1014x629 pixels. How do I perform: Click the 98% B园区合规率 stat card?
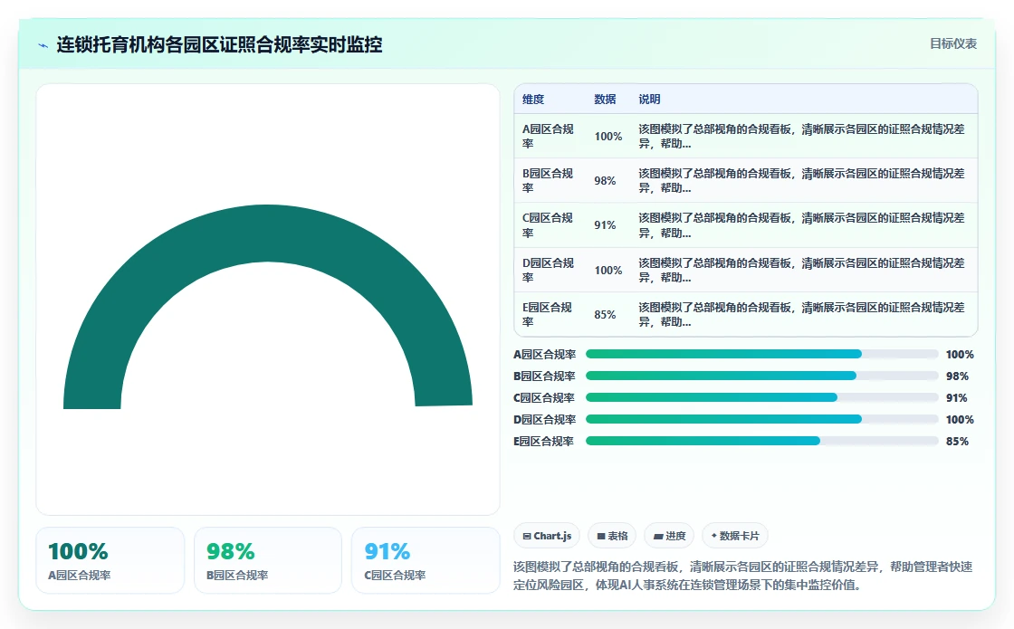coord(268,560)
